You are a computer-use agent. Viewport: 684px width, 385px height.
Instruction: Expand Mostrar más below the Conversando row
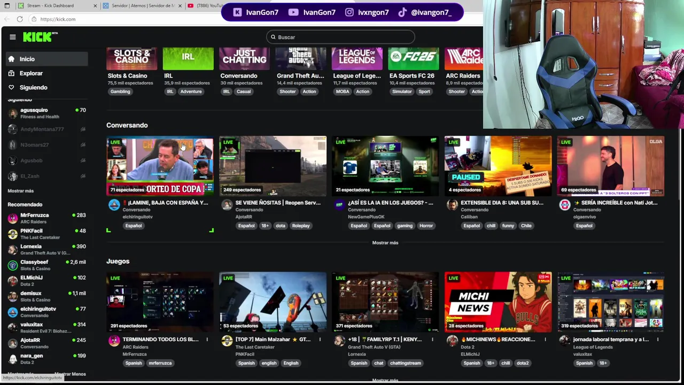point(385,243)
